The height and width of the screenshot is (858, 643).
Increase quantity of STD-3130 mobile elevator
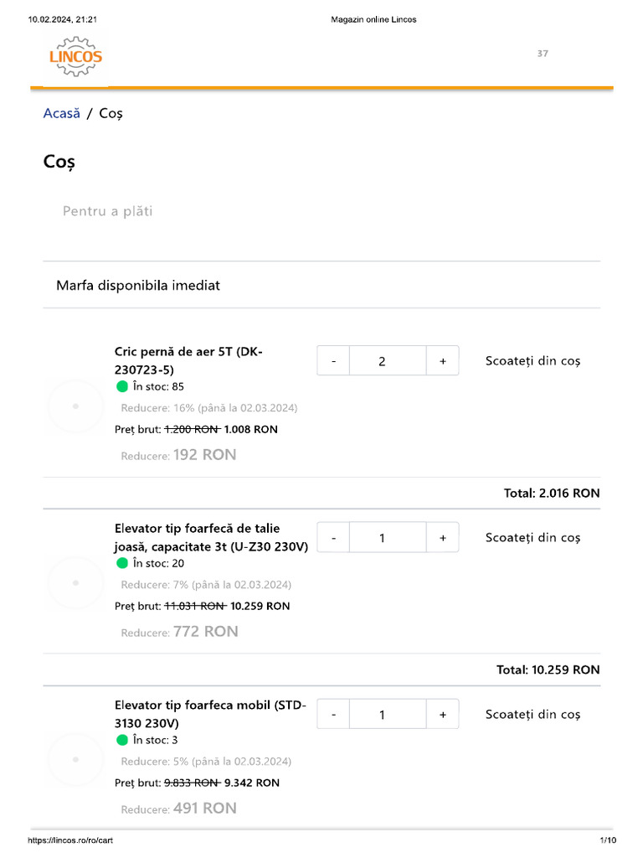click(442, 715)
